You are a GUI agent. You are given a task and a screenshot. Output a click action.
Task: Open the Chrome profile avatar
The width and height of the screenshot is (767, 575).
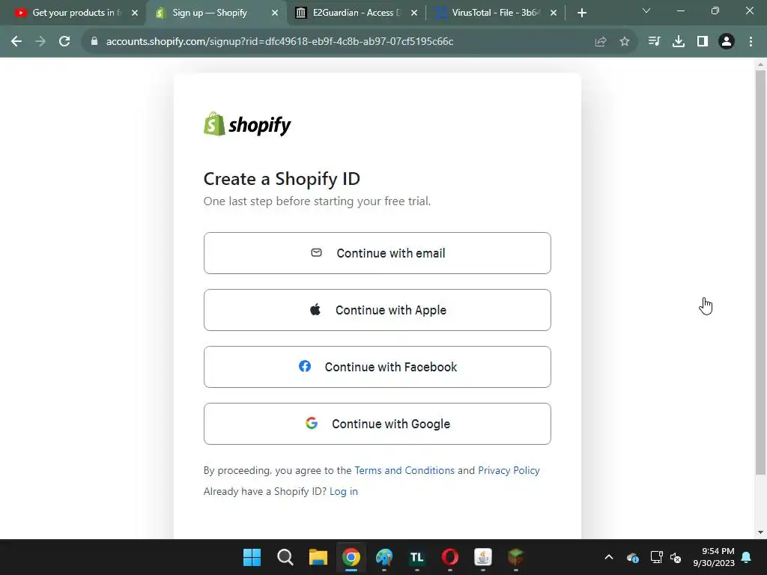(x=727, y=42)
